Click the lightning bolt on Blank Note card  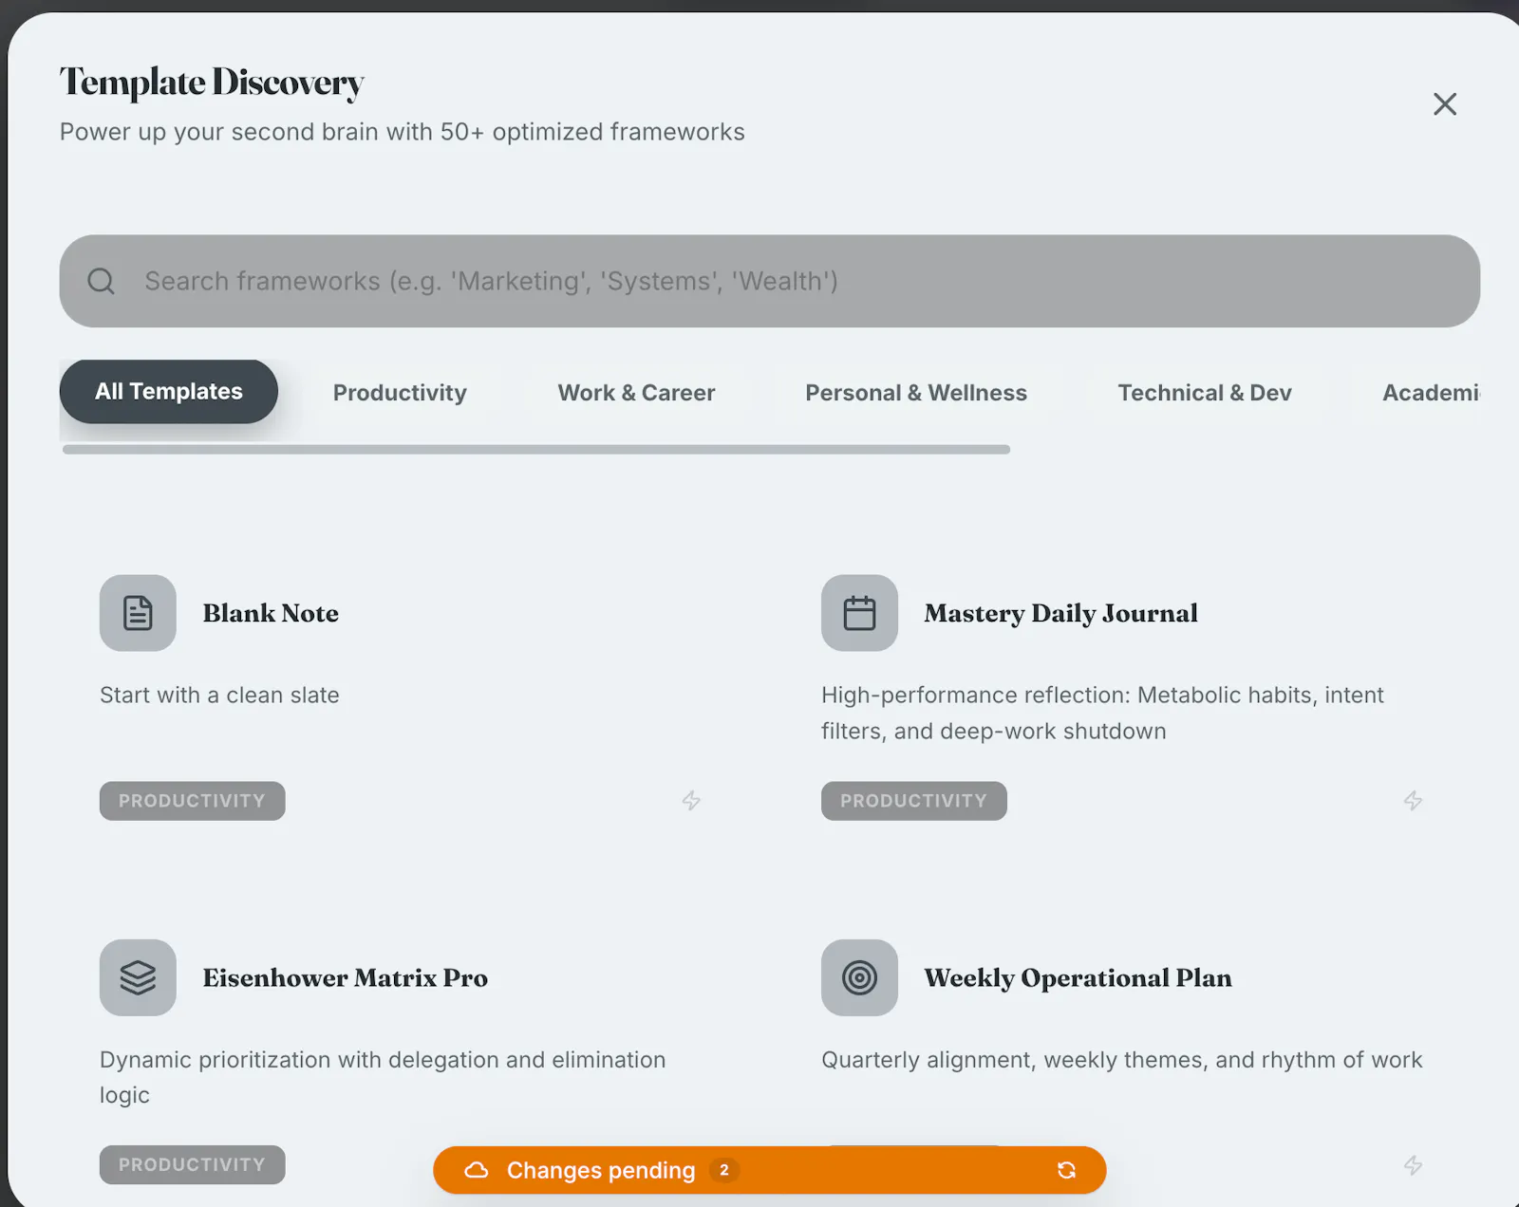691,801
